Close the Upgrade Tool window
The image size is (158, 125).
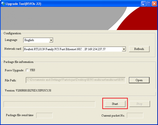154,4
